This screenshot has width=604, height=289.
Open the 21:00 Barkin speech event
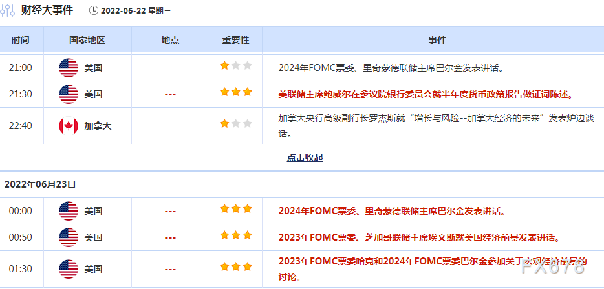391,67
